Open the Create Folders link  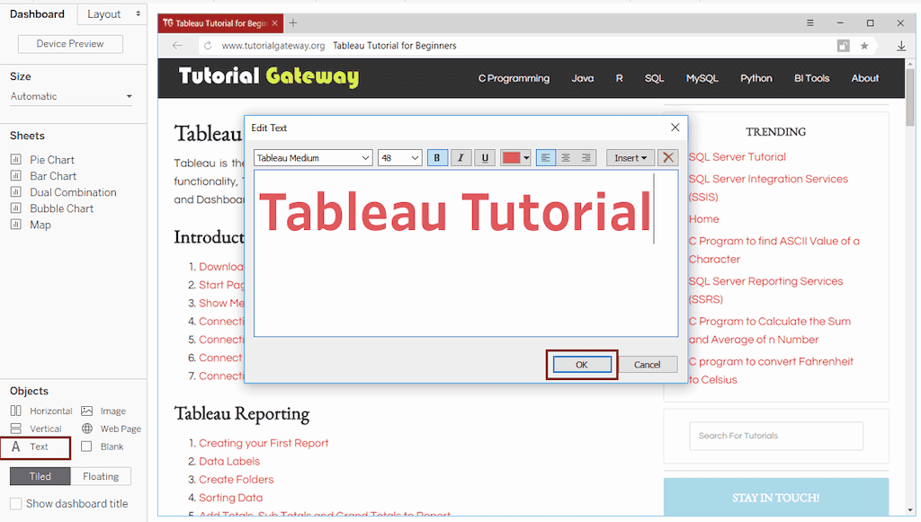[x=237, y=480]
